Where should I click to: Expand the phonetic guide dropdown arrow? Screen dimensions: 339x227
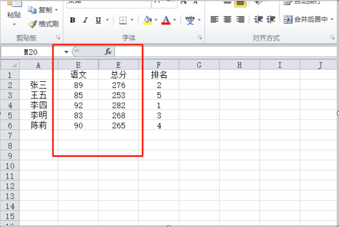(199, 20)
